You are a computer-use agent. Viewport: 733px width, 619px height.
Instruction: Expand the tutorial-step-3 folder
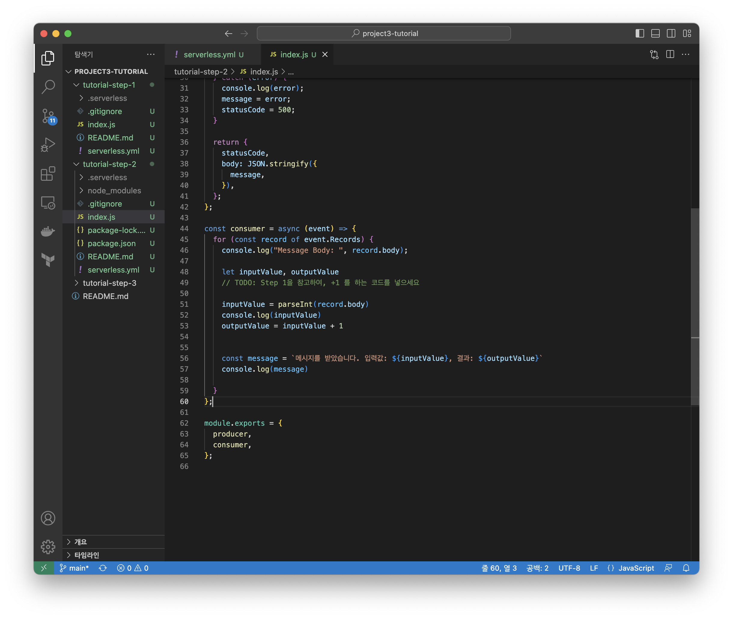click(x=109, y=283)
